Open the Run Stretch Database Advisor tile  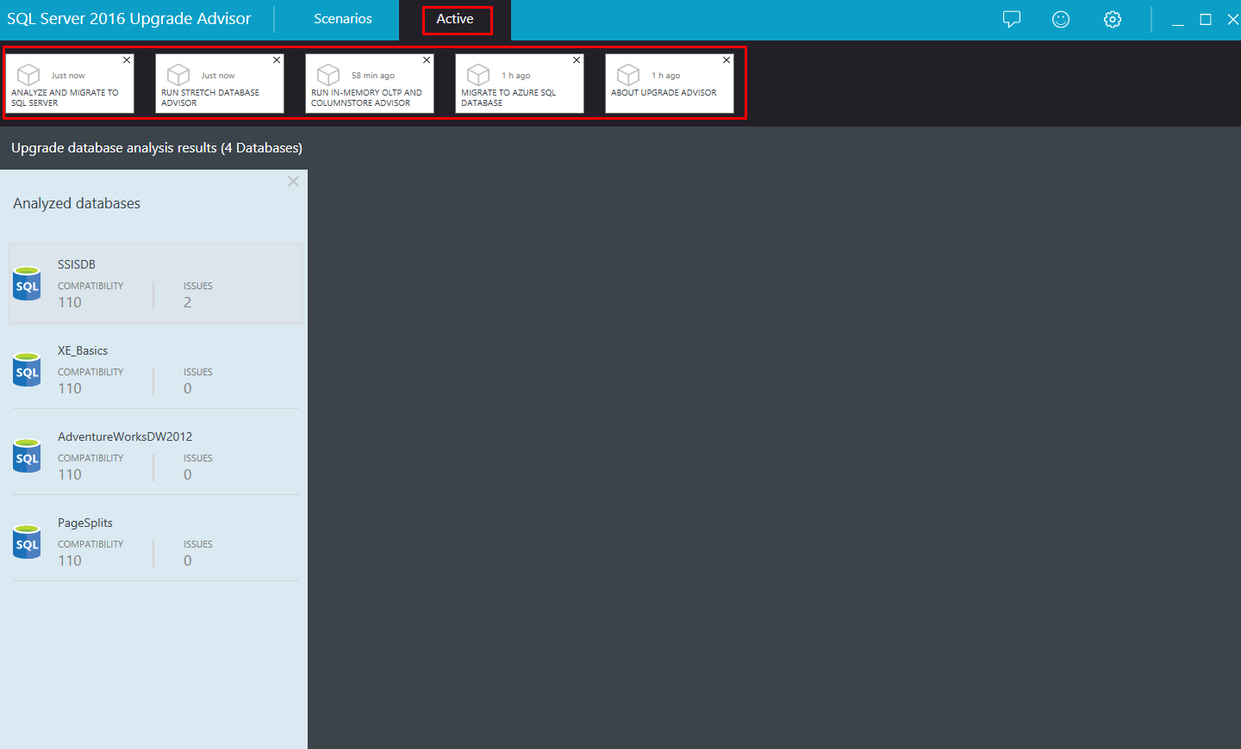(x=220, y=84)
